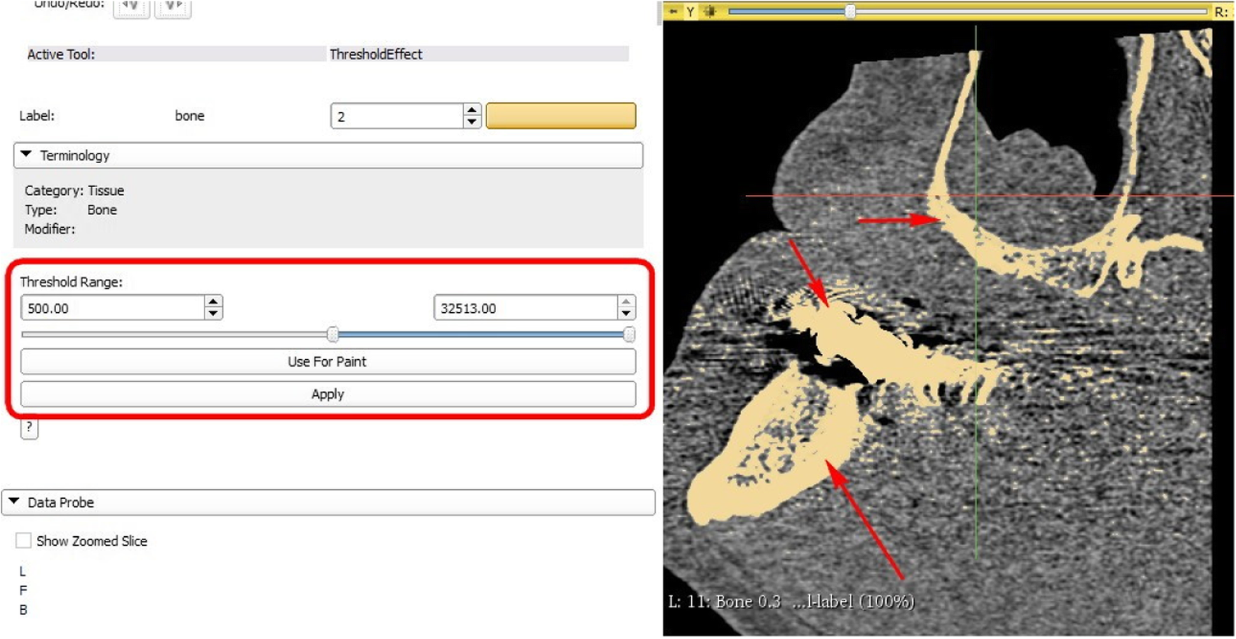Image resolution: width=1236 pixels, height=639 pixels.
Task: Click the ThresholdEffect active tool text
Action: [x=376, y=55]
